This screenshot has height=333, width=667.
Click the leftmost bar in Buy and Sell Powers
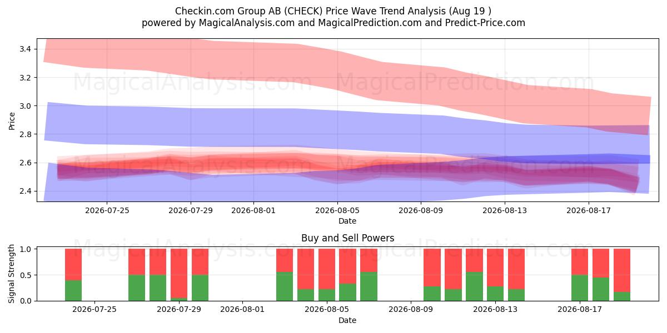(x=73, y=275)
